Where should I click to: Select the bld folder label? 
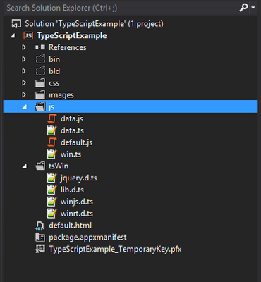pyautogui.click(x=54, y=71)
